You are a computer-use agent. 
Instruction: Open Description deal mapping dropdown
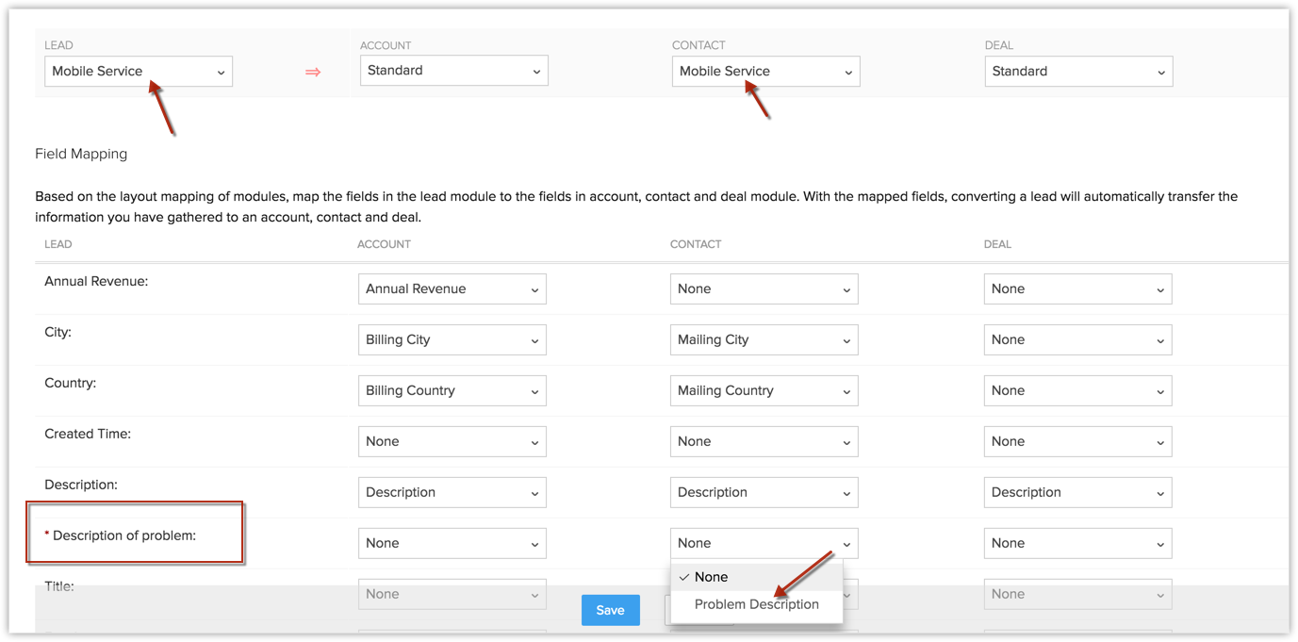pos(1077,493)
